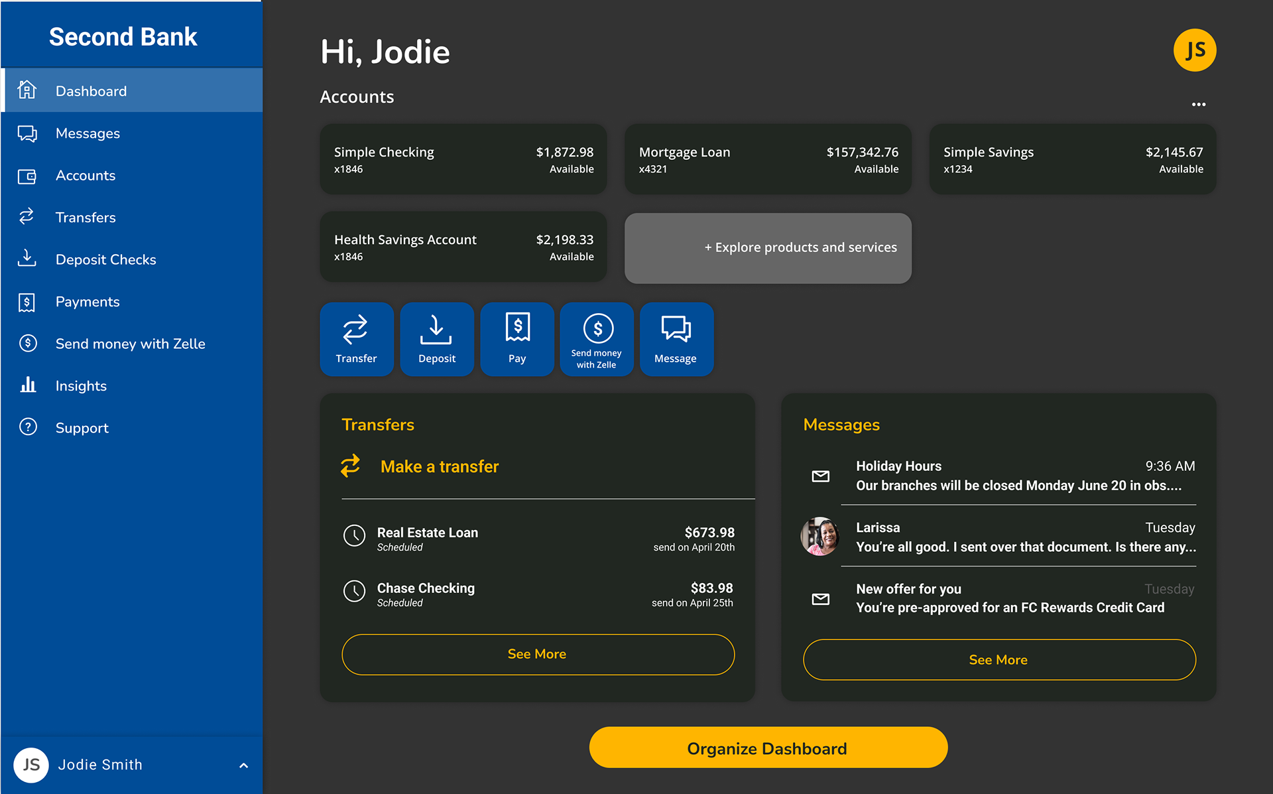
Task: Open the Deposit quick action tile
Action: click(436, 339)
